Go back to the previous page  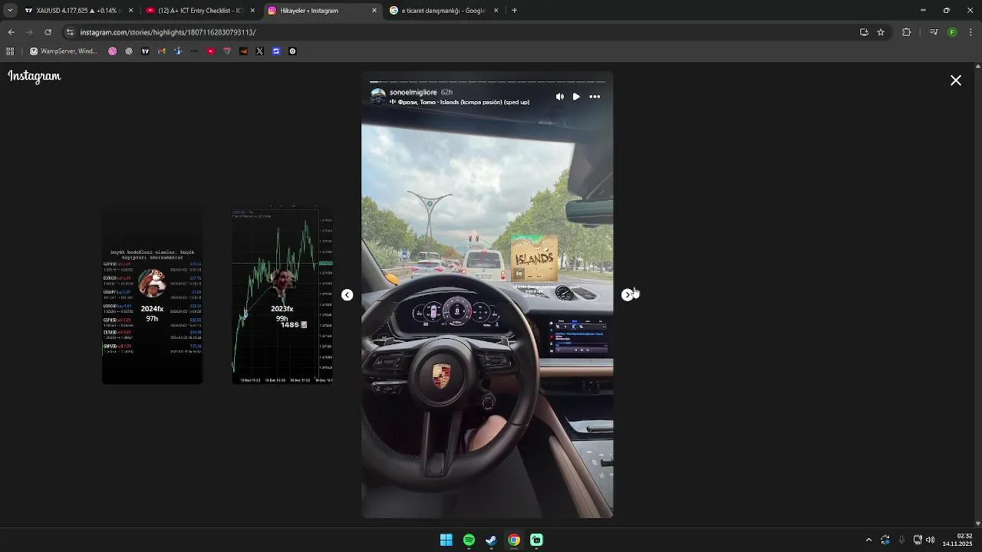(11, 32)
